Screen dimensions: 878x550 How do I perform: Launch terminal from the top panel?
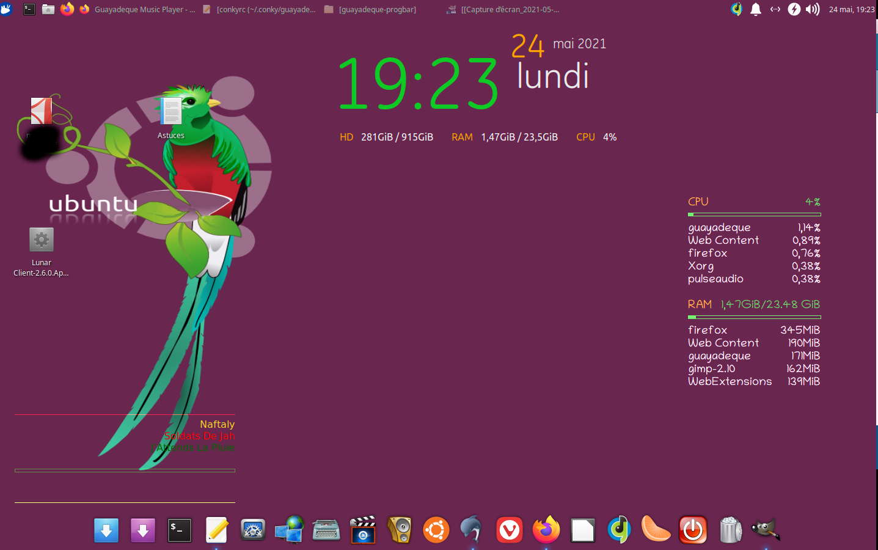[x=29, y=9]
